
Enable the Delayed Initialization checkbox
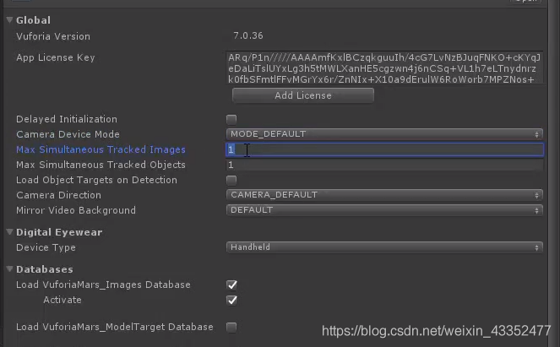click(x=231, y=119)
